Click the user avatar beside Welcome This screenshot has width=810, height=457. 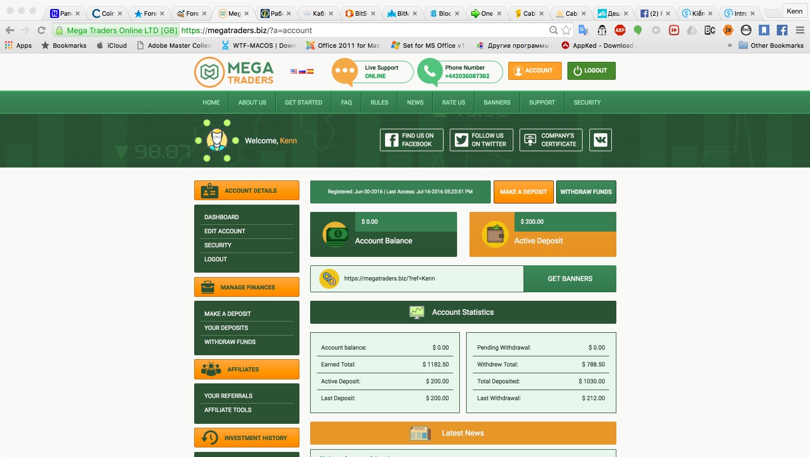217,141
